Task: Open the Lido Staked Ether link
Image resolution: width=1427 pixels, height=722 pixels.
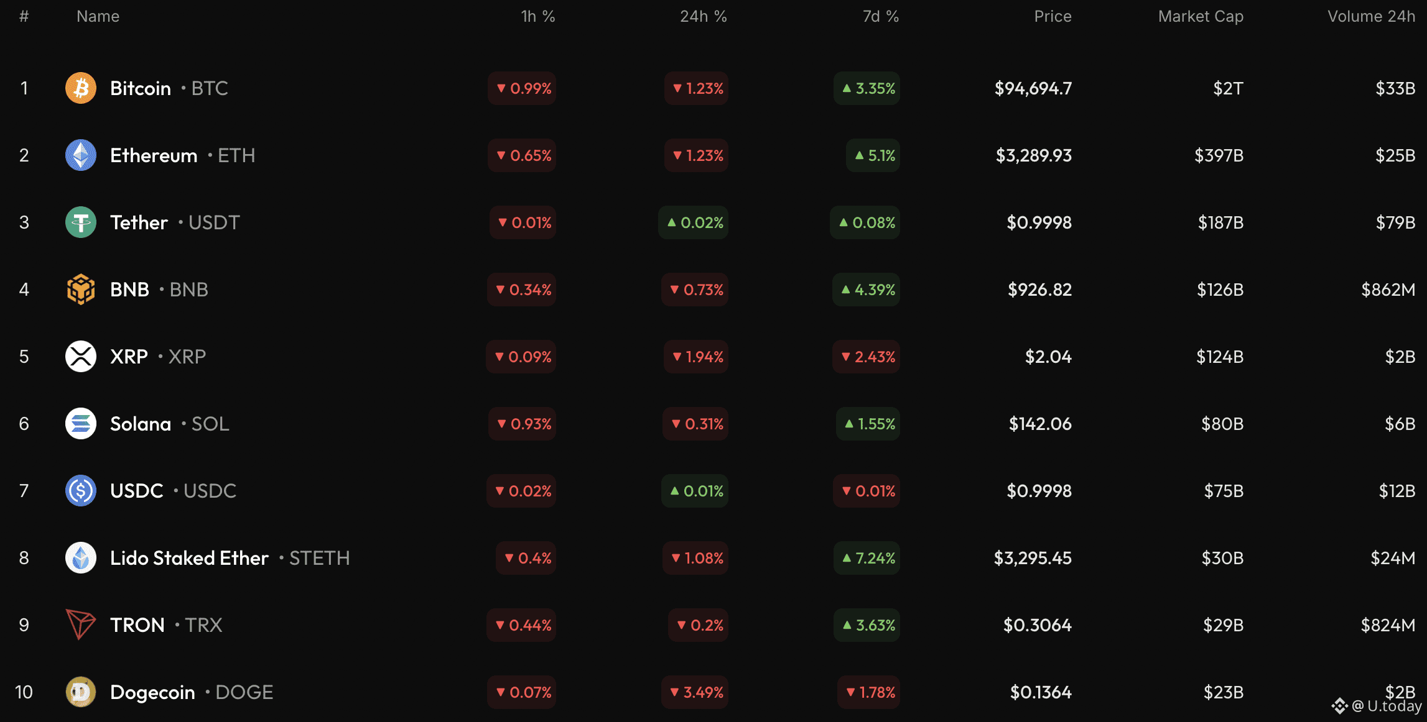Action: click(189, 559)
